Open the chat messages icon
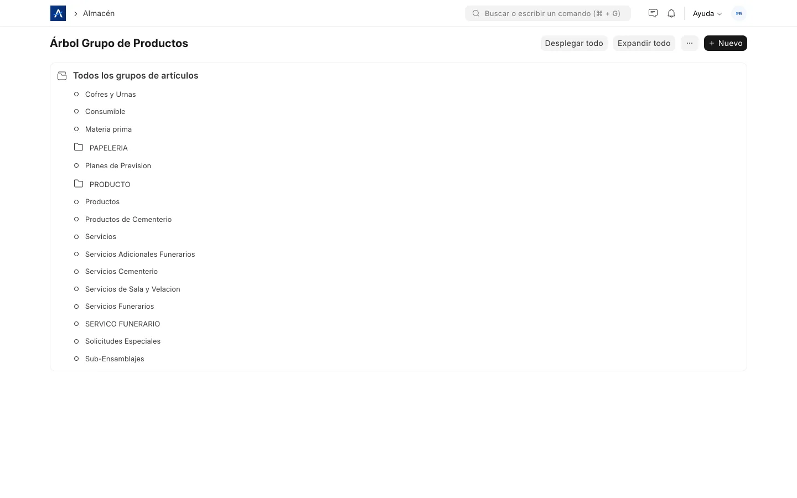797x498 pixels. click(x=653, y=13)
